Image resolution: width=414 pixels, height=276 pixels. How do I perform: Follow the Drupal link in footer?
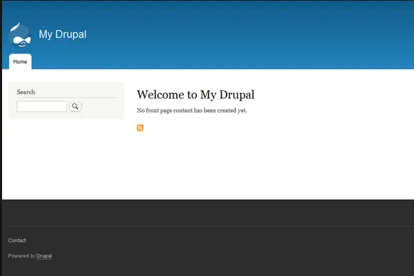coord(44,256)
